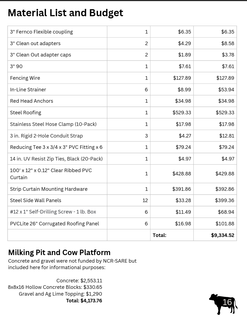The height and width of the screenshot is (321, 247).
Task: Select the Gravel and Ag Lime Topping line
Action: click(60, 294)
